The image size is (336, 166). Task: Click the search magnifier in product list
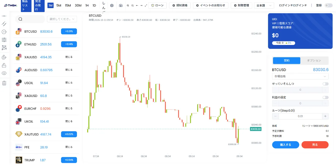(x=20, y=19)
